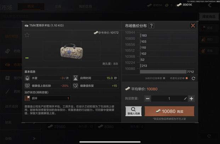Go back using the top-right arrow
Viewport: 220px width, 144px height.
pos(210,5)
